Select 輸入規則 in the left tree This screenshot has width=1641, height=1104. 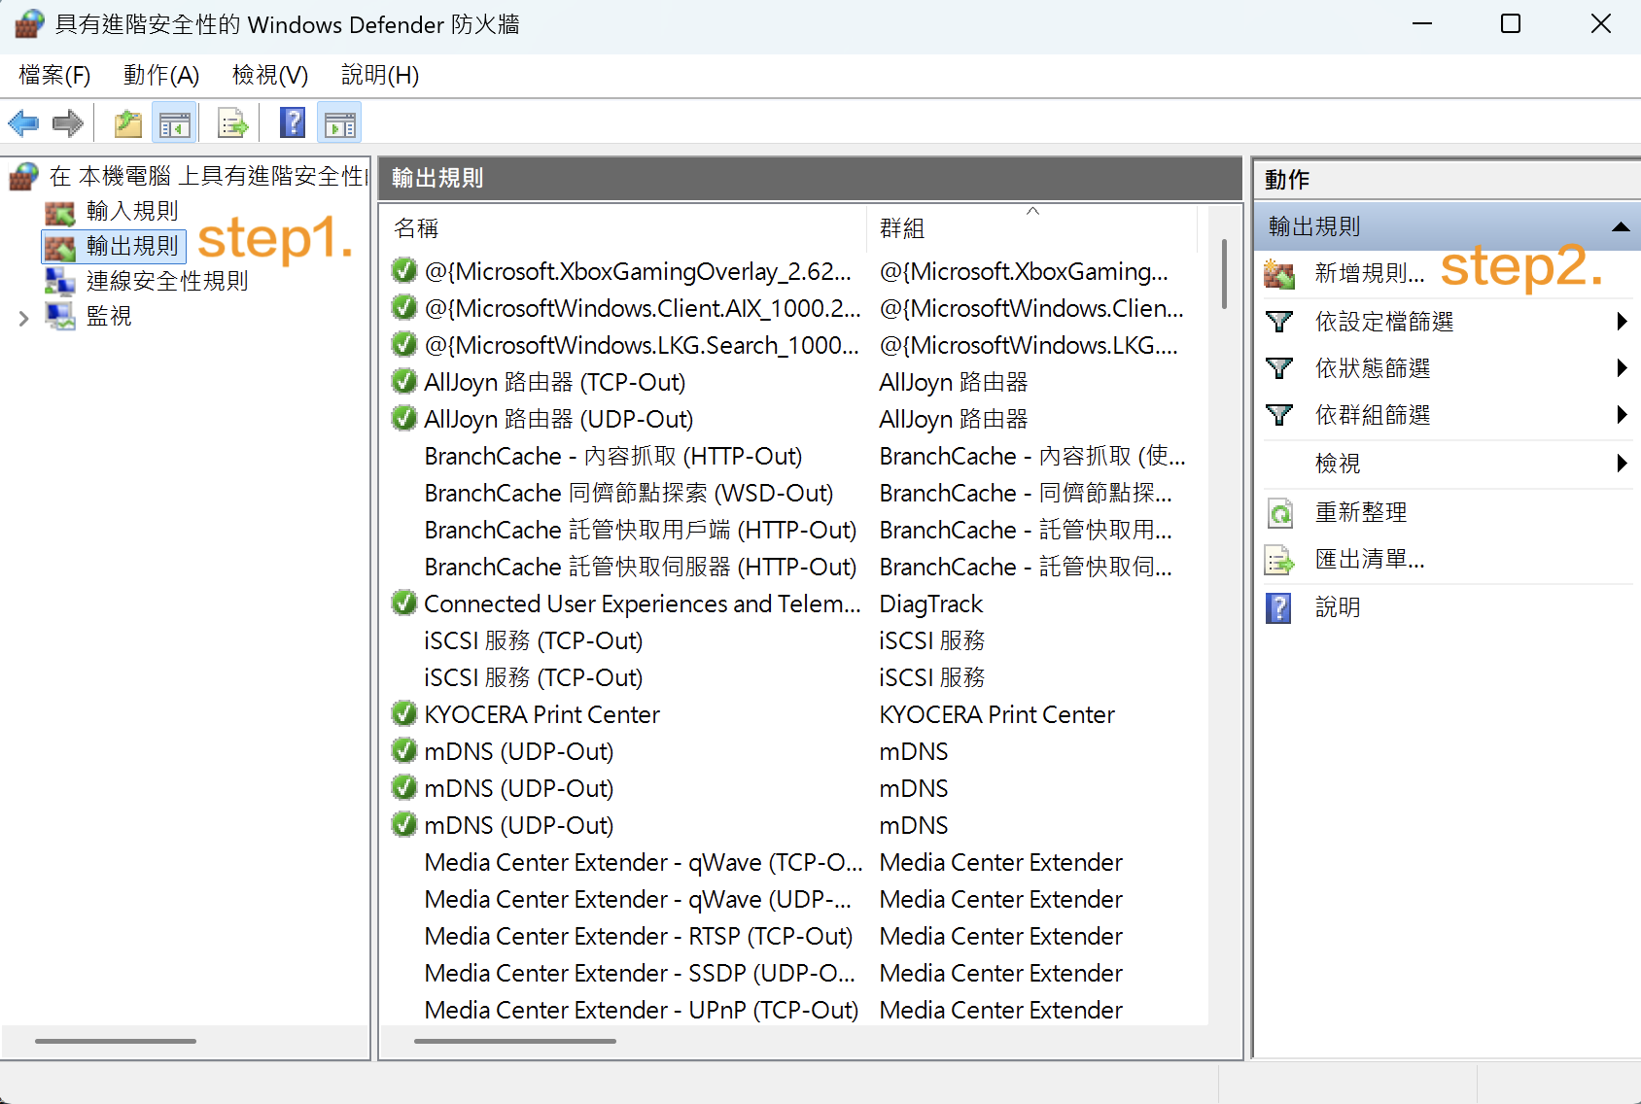[x=132, y=211]
